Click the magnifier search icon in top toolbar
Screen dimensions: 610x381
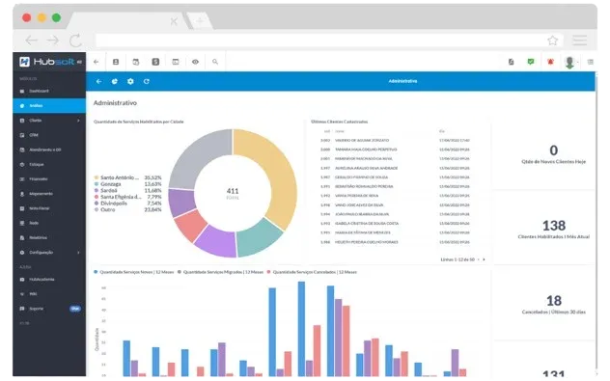[215, 62]
